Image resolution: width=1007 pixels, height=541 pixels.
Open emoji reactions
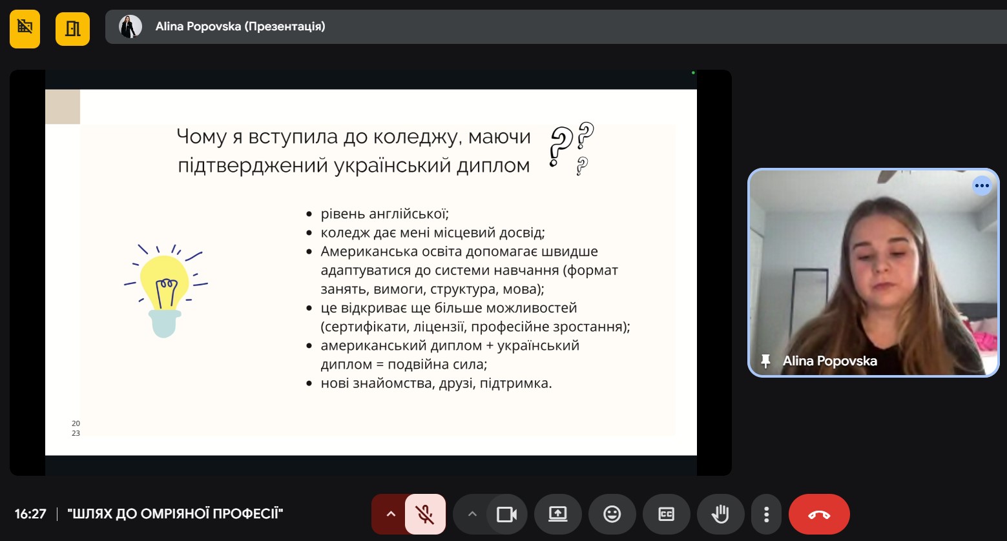[612, 514]
